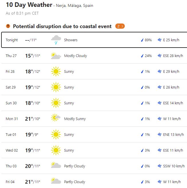This screenshot has height=188, width=187.
Task: Click the Mostly Sunny icon for Mon 31
Action: tap(56, 119)
